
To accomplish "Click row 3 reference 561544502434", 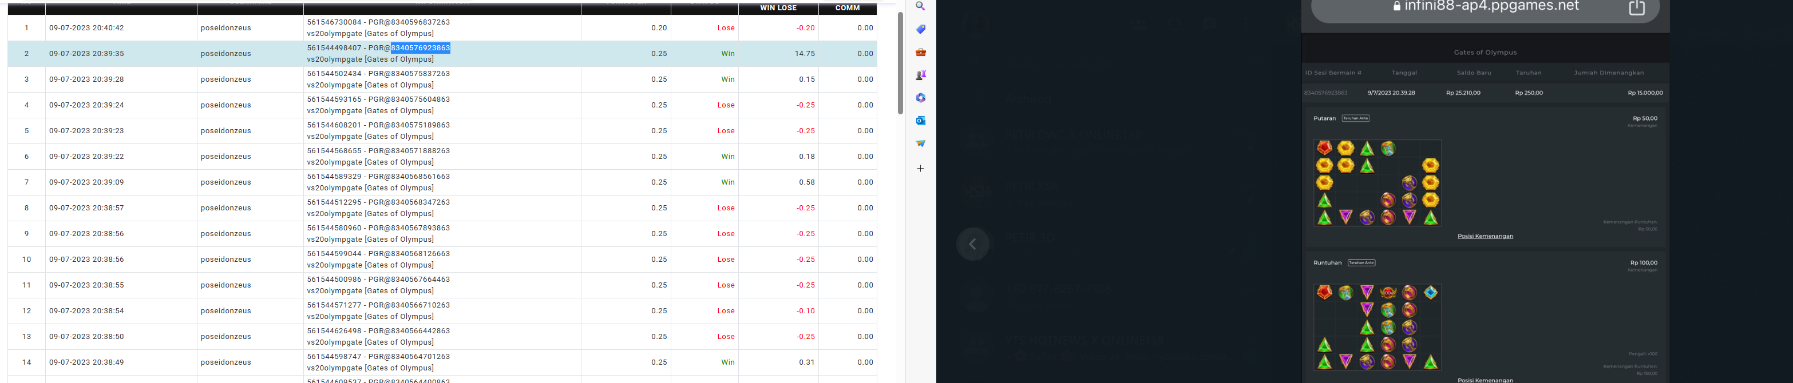I will pyautogui.click(x=334, y=74).
